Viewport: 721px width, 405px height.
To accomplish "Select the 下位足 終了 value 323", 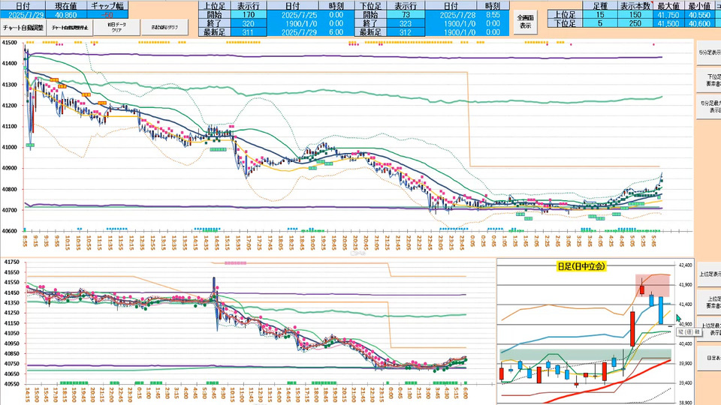I will click(406, 23).
